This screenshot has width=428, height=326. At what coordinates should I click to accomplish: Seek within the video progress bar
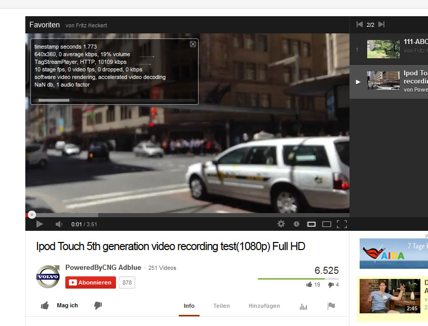click(x=187, y=215)
